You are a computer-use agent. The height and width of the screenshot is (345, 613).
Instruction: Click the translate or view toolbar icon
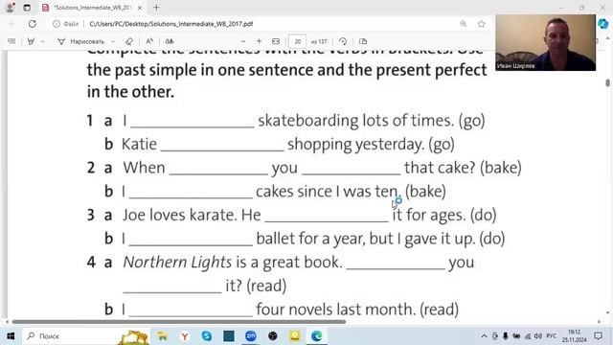[170, 41]
